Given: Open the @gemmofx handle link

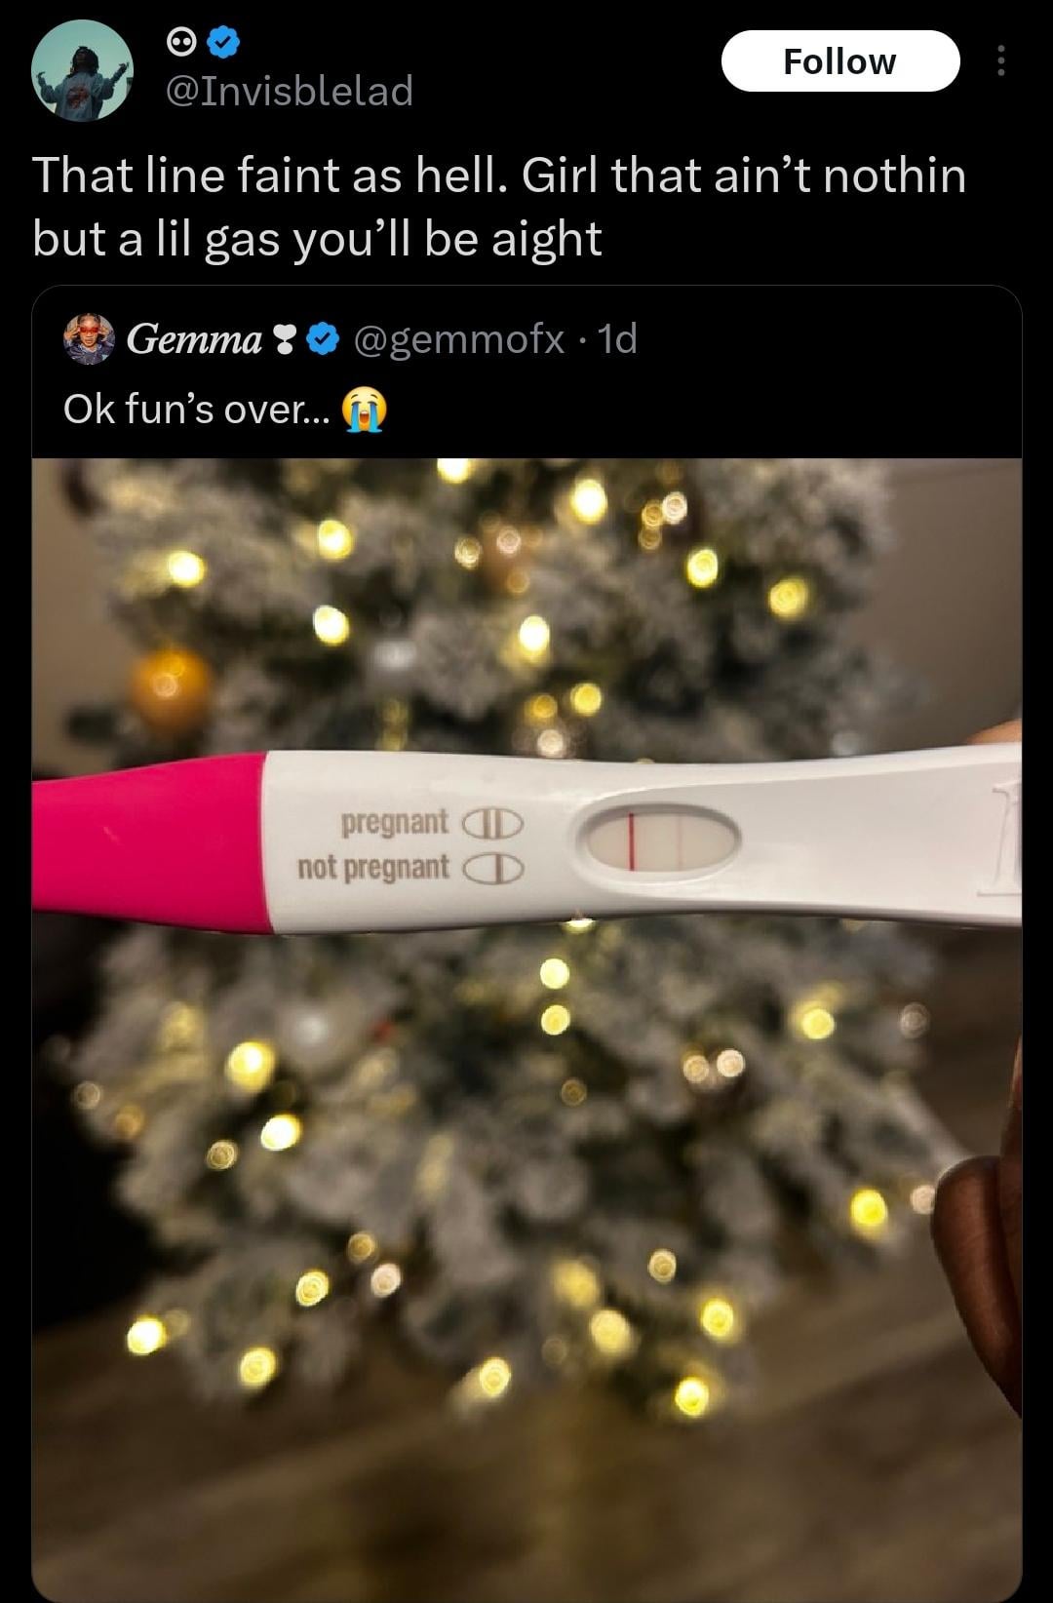Looking at the screenshot, I should click(x=458, y=339).
